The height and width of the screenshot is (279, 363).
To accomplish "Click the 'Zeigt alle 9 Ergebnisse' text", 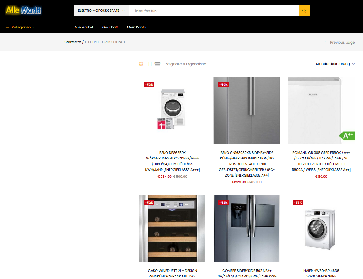I will pyautogui.click(x=186, y=64).
